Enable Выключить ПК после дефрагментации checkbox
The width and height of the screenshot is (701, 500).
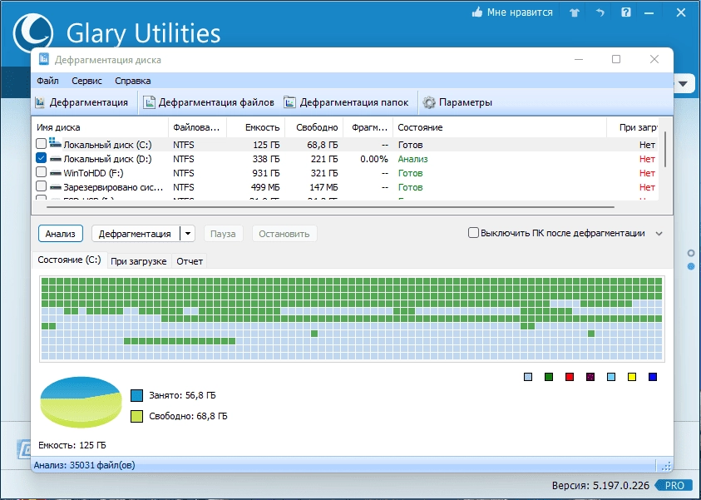coord(473,233)
